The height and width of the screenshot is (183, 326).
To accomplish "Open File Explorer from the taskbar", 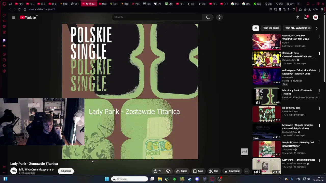I will (x=160, y=179).
